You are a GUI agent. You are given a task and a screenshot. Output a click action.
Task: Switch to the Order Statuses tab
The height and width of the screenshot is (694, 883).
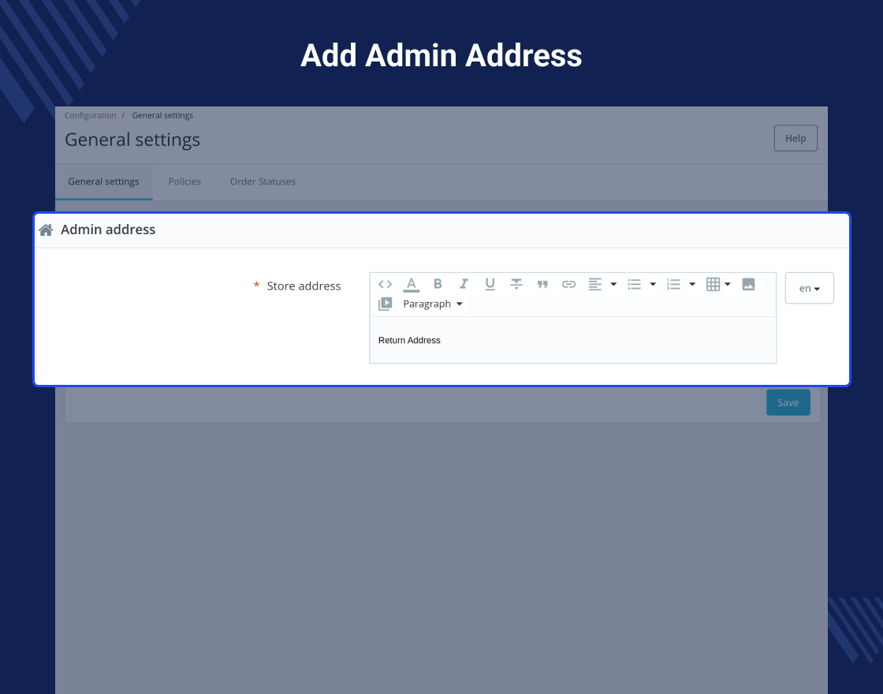[x=263, y=181]
